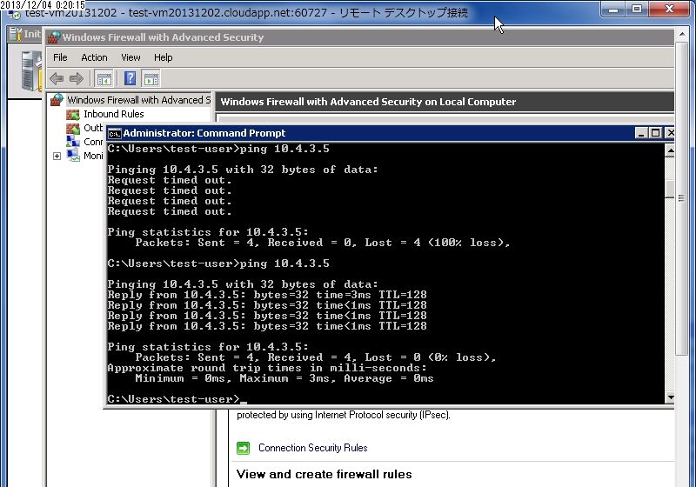Click the 'View and create firewall rules' heading
The width and height of the screenshot is (696, 487).
click(324, 474)
